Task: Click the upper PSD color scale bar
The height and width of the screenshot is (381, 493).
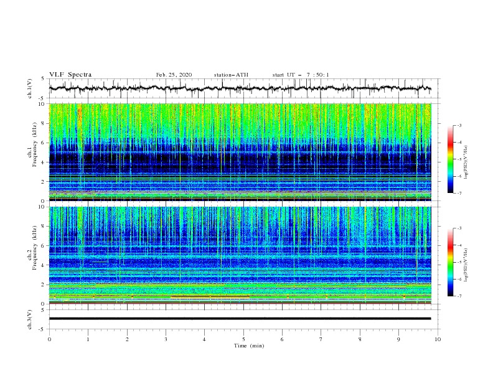Action: [x=450, y=159]
